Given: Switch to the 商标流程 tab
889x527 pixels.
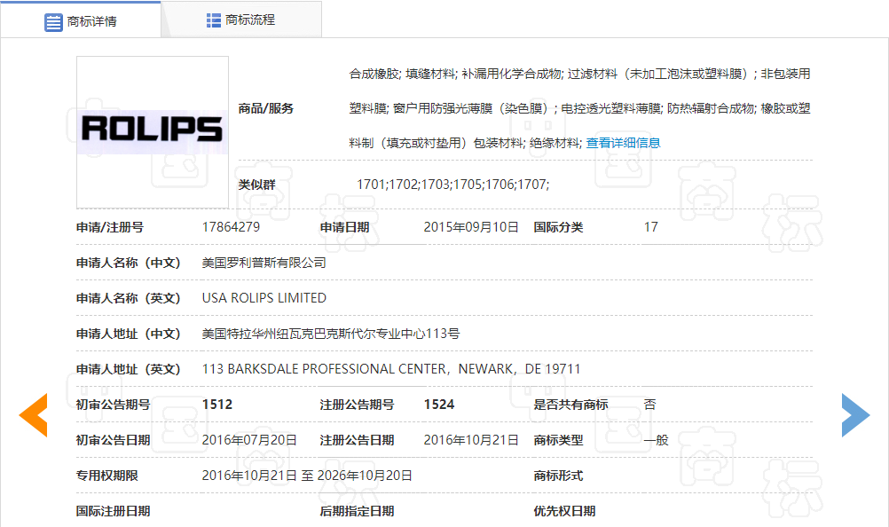Looking at the screenshot, I should click(249, 20).
